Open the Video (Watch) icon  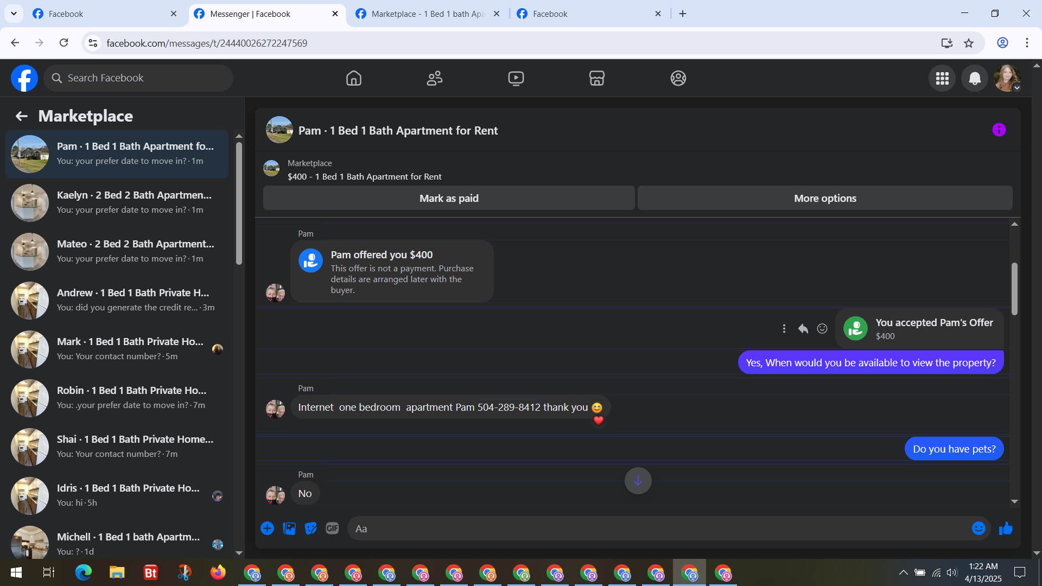click(516, 78)
